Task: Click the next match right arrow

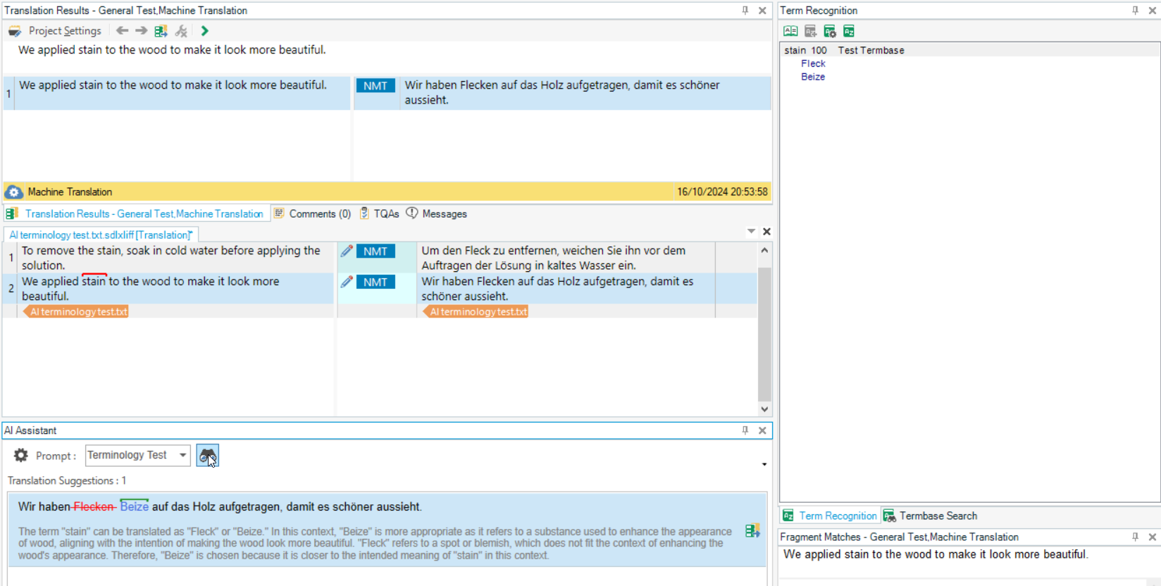Action: (x=141, y=31)
